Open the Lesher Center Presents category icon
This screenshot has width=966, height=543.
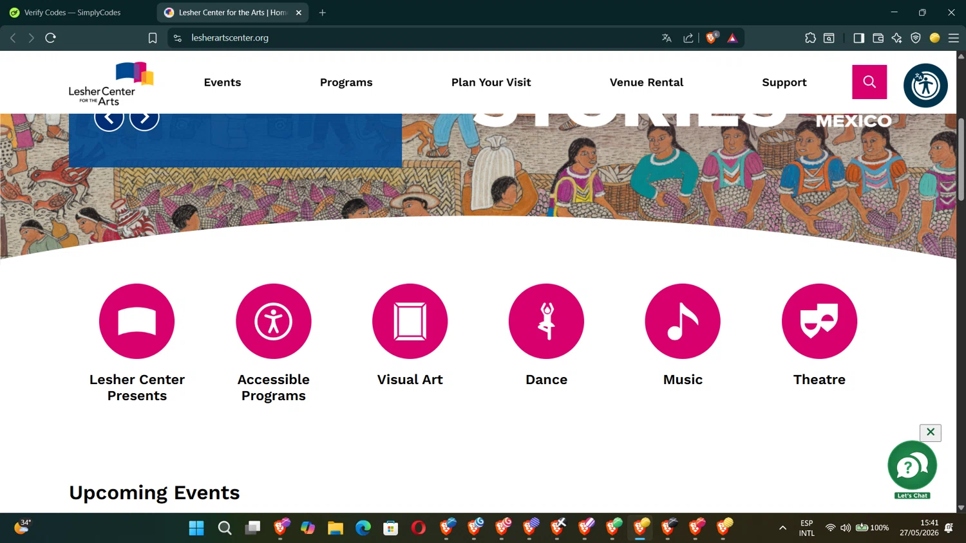pos(137,321)
